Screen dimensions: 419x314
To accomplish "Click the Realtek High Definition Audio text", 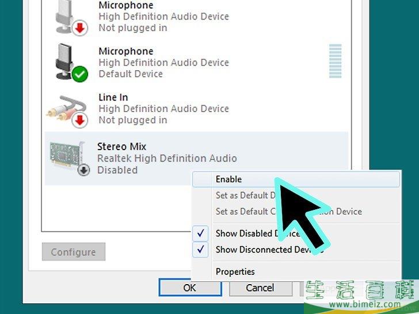I will pyautogui.click(x=167, y=158).
